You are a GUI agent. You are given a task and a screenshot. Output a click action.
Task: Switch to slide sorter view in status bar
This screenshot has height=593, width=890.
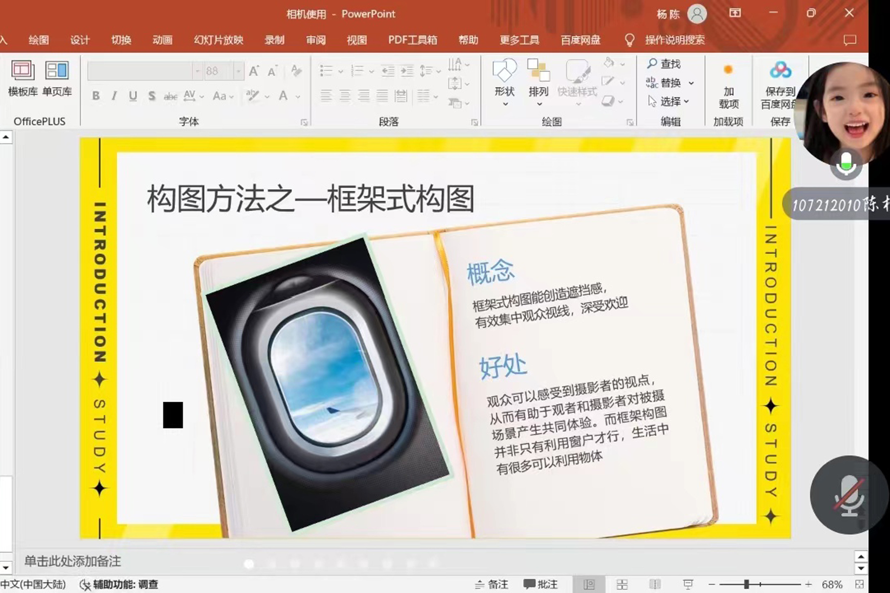[x=622, y=585]
